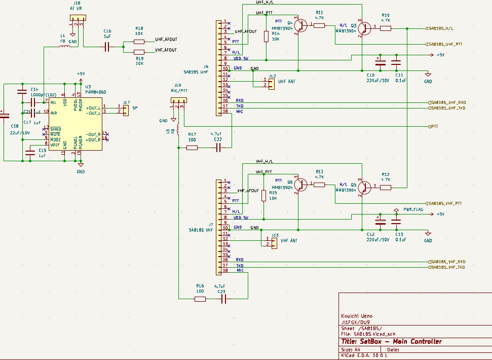Select the SA818S_H/L sheet label
Image resolution: width=492 pixels, height=360 pixels.
tap(439, 28)
